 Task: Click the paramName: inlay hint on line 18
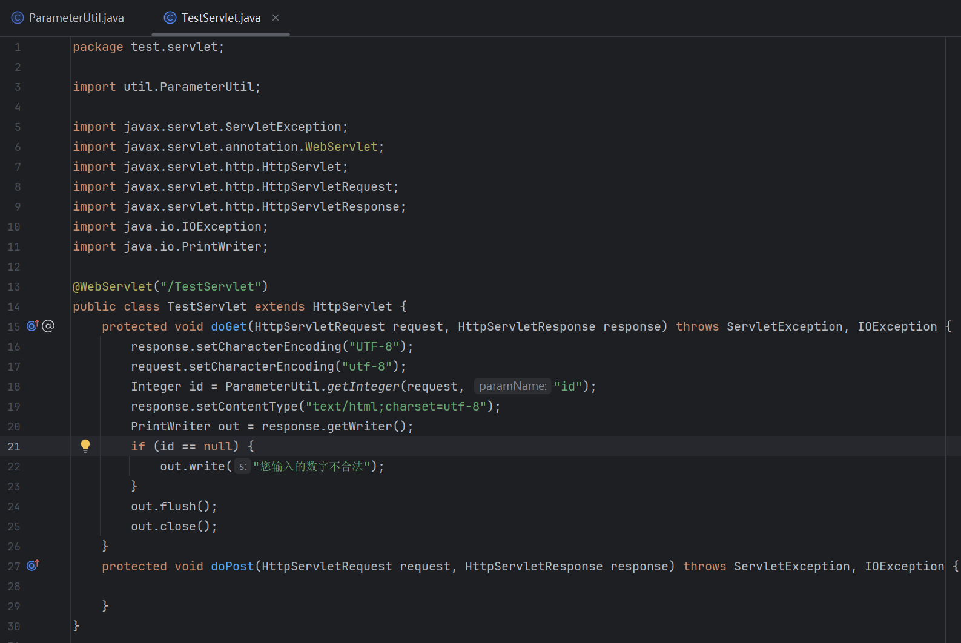tap(512, 386)
